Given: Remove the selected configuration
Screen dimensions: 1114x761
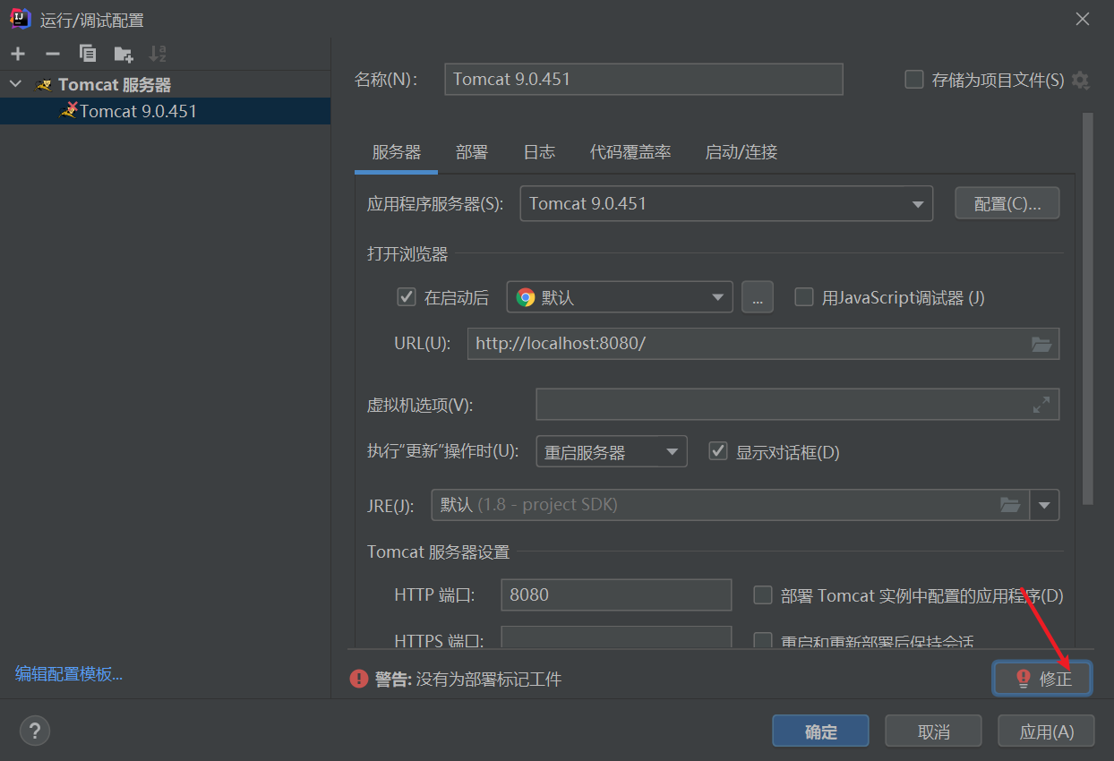Looking at the screenshot, I should 53,54.
